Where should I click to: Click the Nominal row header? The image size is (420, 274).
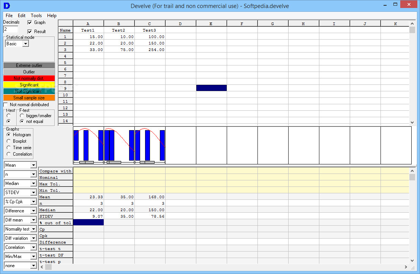tap(55, 177)
